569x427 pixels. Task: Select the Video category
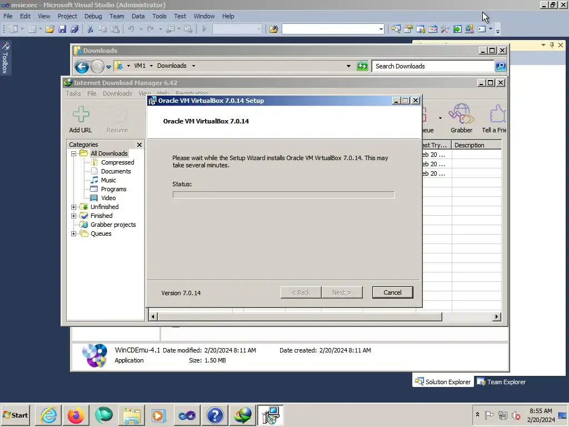[108, 198]
